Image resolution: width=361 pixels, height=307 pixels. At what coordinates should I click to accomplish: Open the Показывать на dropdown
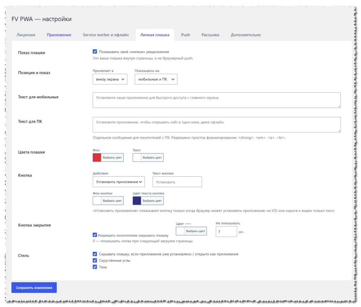coord(156,79)
